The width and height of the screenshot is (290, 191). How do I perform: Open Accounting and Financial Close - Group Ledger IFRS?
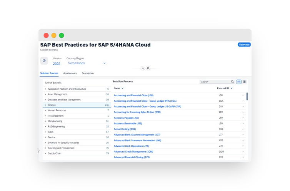pos(145,101)
